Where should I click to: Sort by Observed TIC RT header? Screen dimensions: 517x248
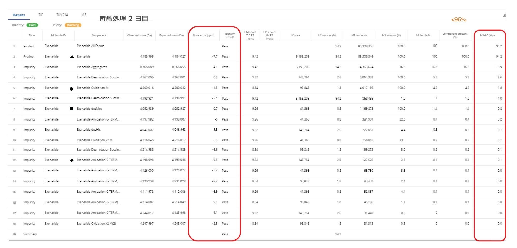click(250, 35)
